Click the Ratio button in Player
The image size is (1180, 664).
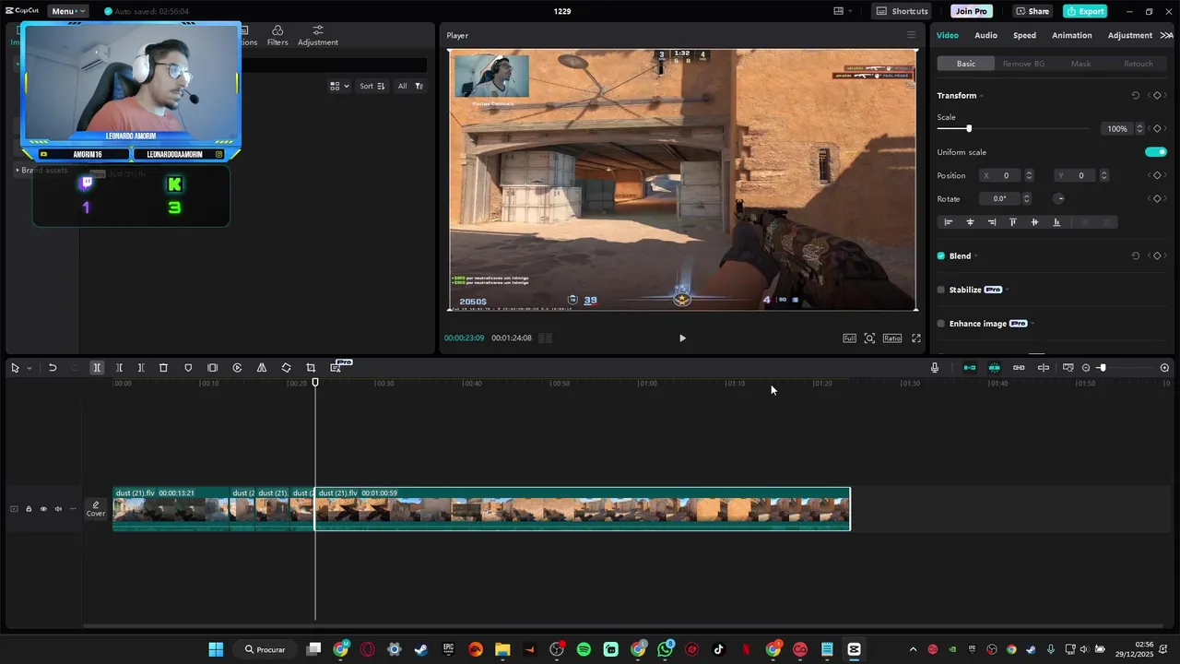[x=892, y=338]
